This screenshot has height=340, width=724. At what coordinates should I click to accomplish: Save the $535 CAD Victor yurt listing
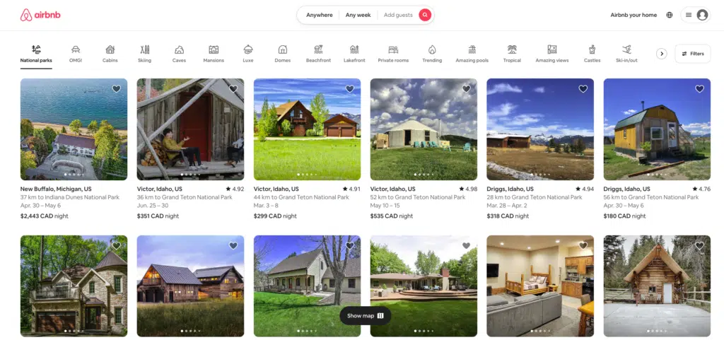(466, 89)
